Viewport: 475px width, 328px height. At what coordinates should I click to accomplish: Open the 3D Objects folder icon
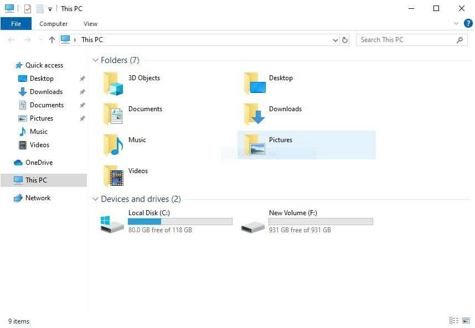[113, 84]
